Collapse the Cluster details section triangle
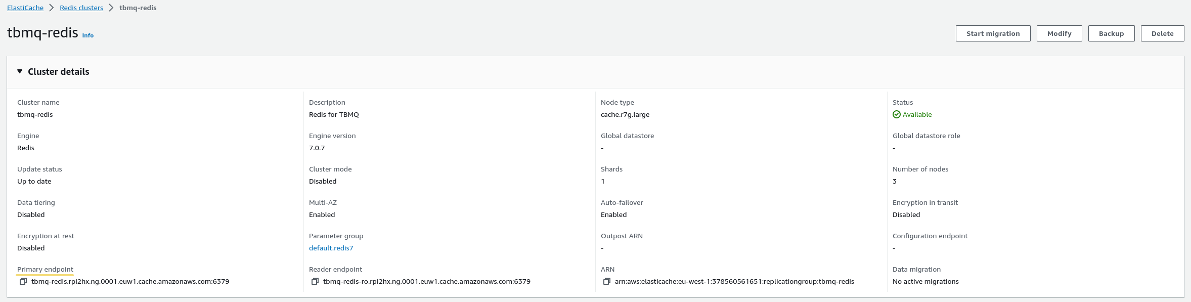This screenshot has height=302, width=1191. 20,72
